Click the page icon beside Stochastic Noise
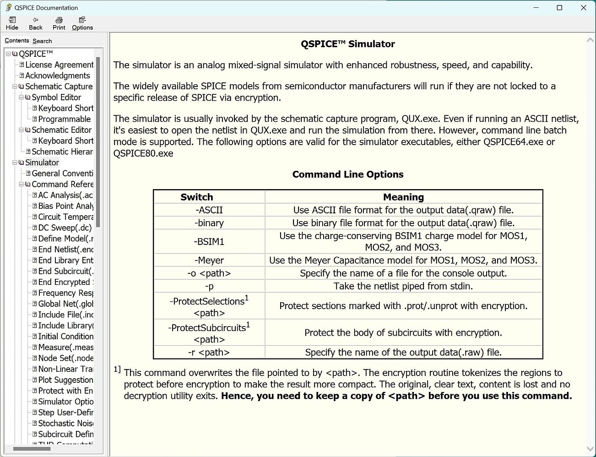 click(x=34, y=423)
